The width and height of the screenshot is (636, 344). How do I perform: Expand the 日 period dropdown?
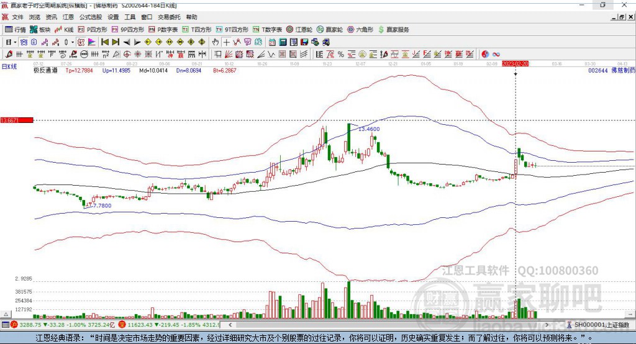[15, 42]
